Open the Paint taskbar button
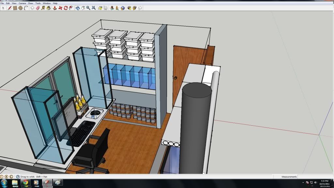The image size is (334, 188). point(58,183)
